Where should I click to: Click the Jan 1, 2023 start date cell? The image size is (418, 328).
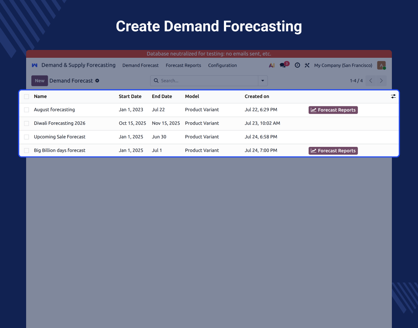pyautogui.click(x=131, y=110)
